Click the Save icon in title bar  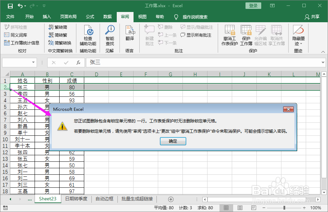click(10, 6)
